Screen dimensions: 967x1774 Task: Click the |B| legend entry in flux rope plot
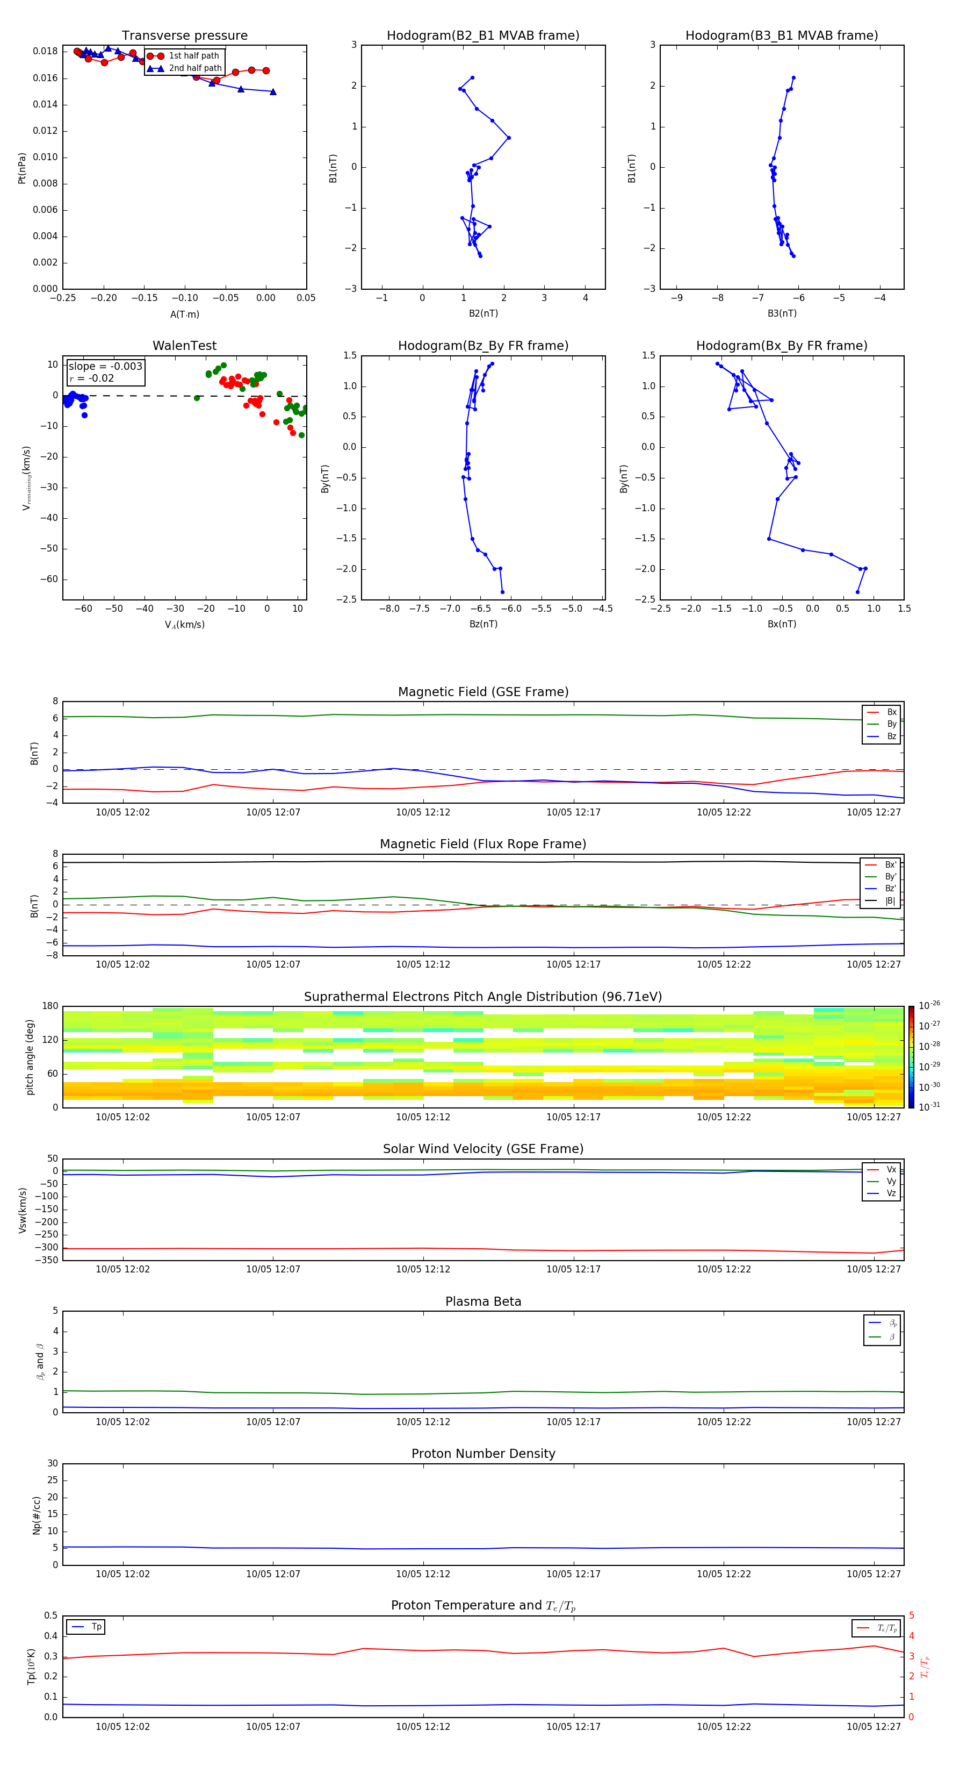[x=881, y=901]
